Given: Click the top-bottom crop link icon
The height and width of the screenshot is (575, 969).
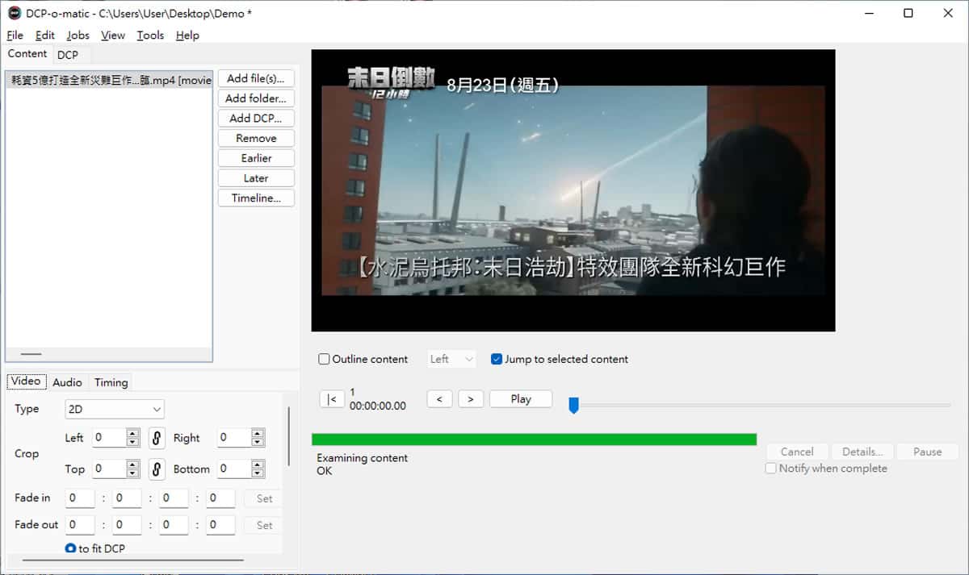Looking at the screenshot, I should 157,469.
